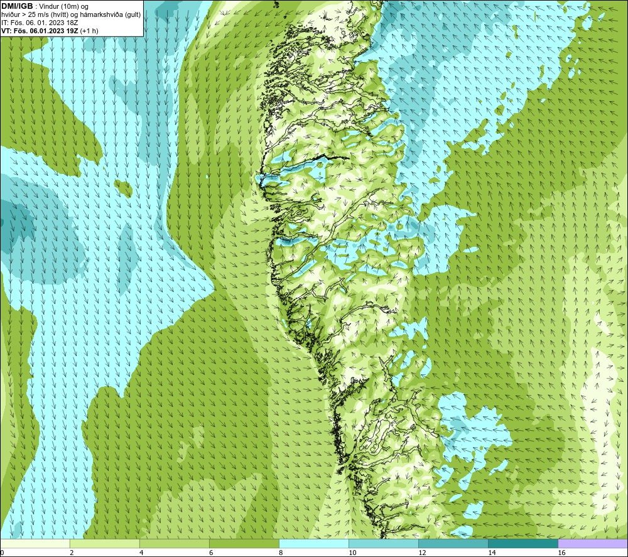Viewport: 628px width, 557px height.
Task: Click the '10' tick label on the scale
Action: pyautogui.click(x=352, y=553)
